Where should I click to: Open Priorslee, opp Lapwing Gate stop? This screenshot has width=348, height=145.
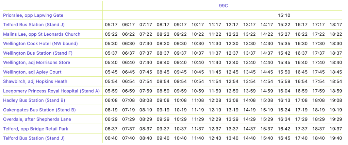33,15
